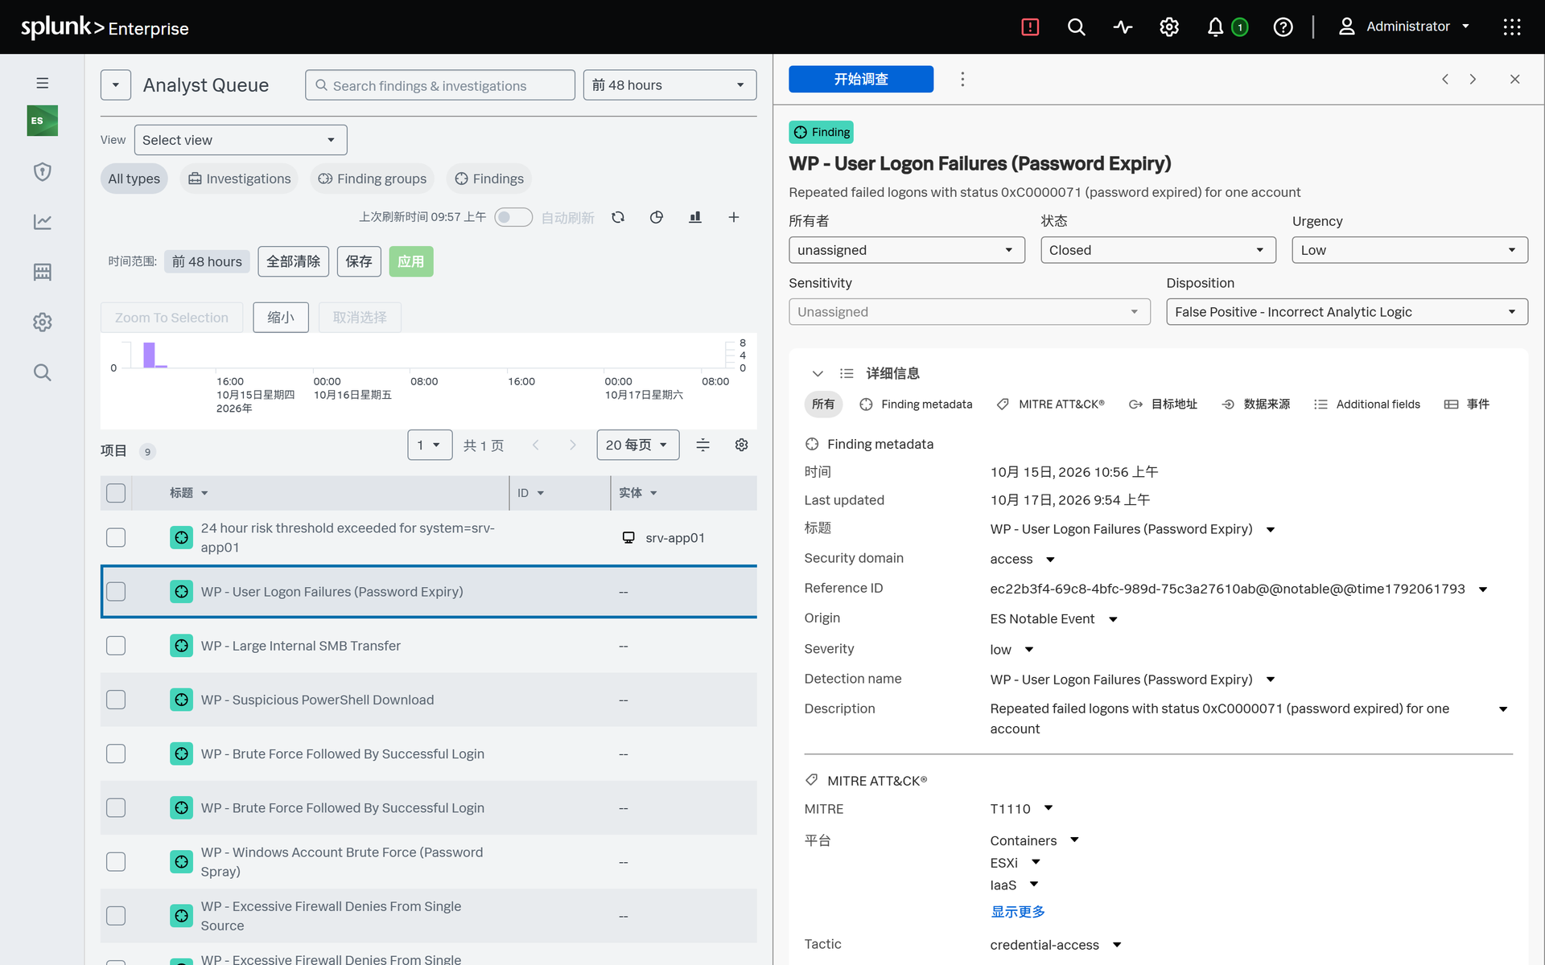Check the srv-app01 risk threshold row
1545x965 pixels.
pyautogui.click(x=116, y=537)
